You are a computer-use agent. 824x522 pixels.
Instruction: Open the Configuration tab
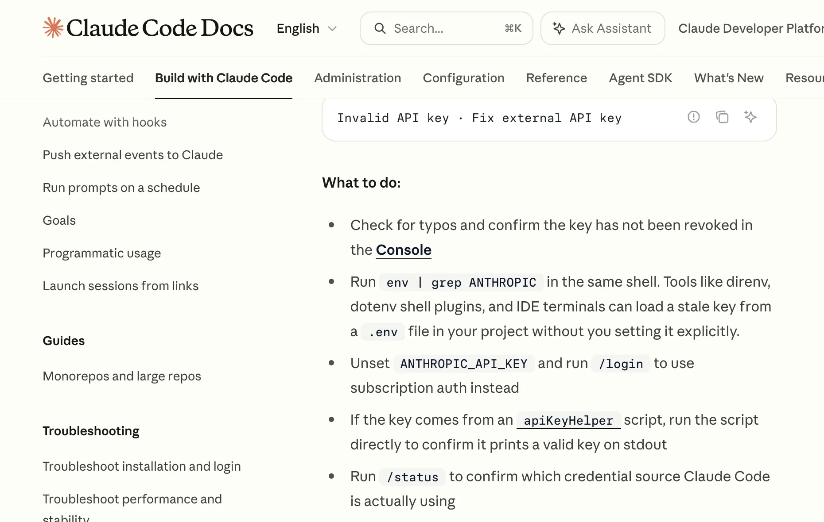point(463,78)
